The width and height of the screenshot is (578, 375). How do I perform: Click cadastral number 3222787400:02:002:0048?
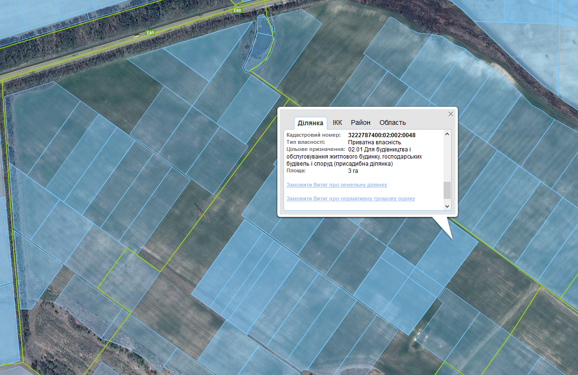pyautogui.click(x=381, y=135)
